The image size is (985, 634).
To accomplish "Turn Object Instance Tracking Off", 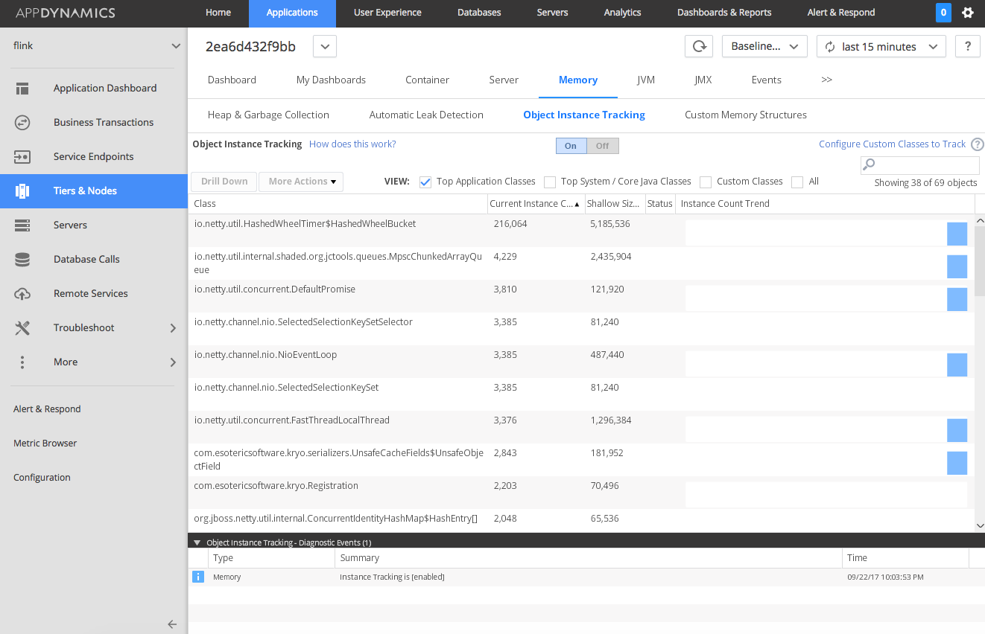I will [603, 146].
